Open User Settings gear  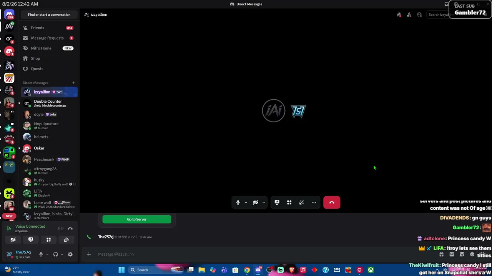70,254
